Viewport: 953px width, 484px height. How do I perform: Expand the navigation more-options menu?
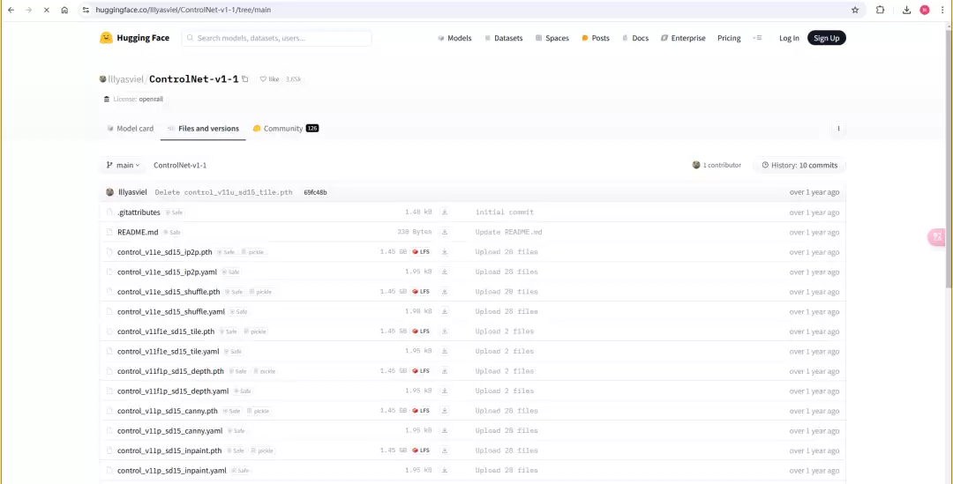pos(757,38)
